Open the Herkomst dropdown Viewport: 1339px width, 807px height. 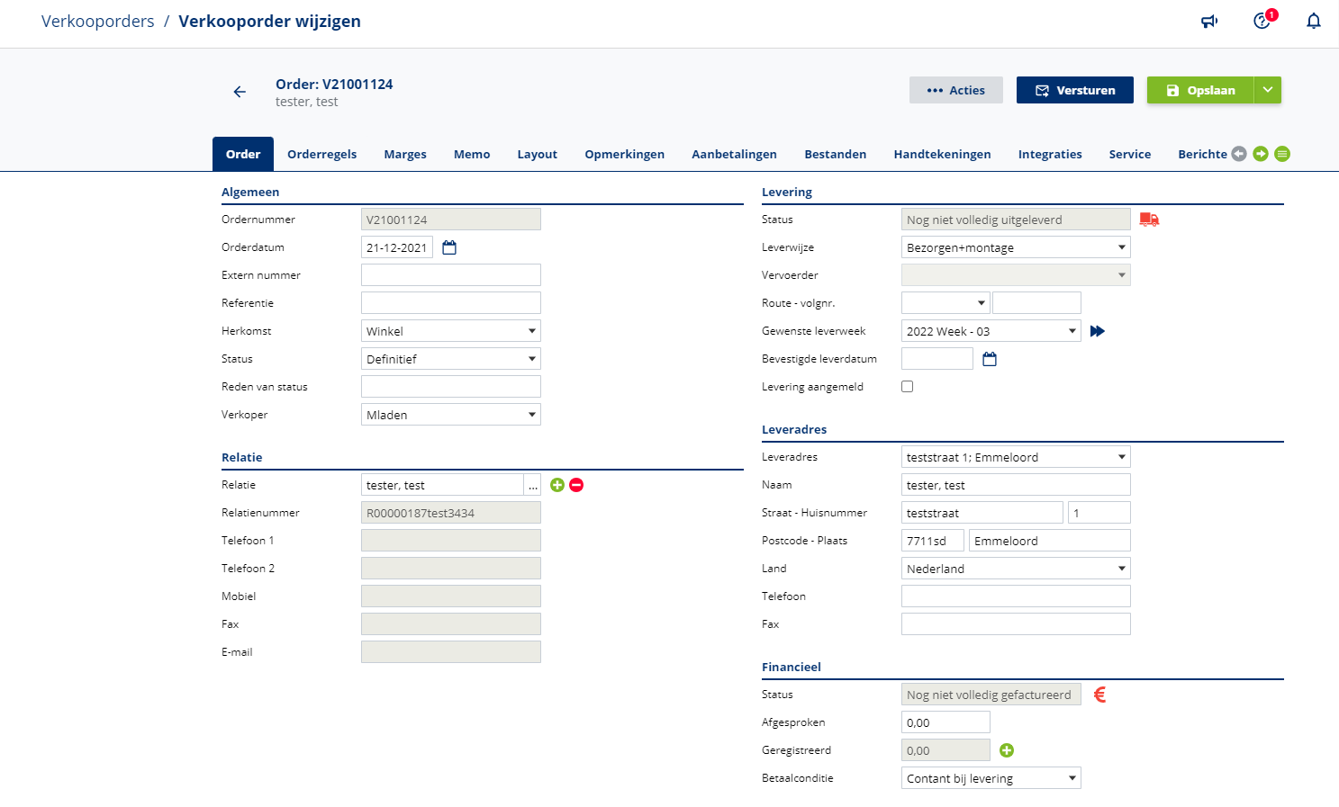tap(450, 331)
